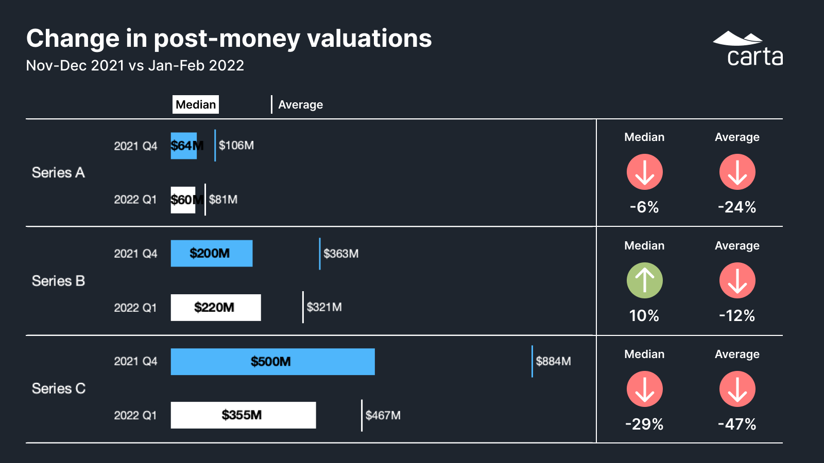Click Series A average down arrow icon
The width and height of the screenshot is (824, 463).
pyautogui.click(x=737, y=172)
